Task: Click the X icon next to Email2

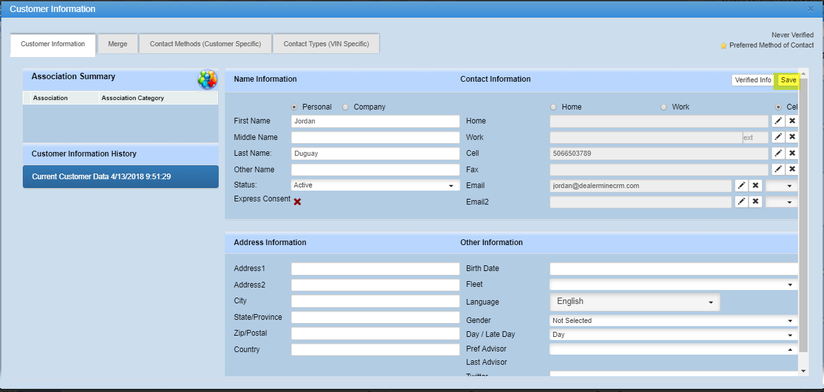Action: click(755, 202)
